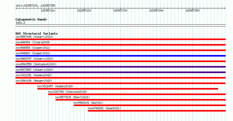
Task: Select the red bar under nsv3321281
Action: (x=120, y=78)
